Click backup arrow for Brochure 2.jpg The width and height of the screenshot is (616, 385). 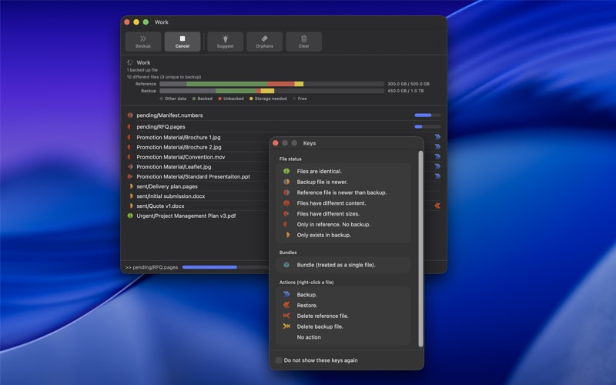(x=437, y=146)
